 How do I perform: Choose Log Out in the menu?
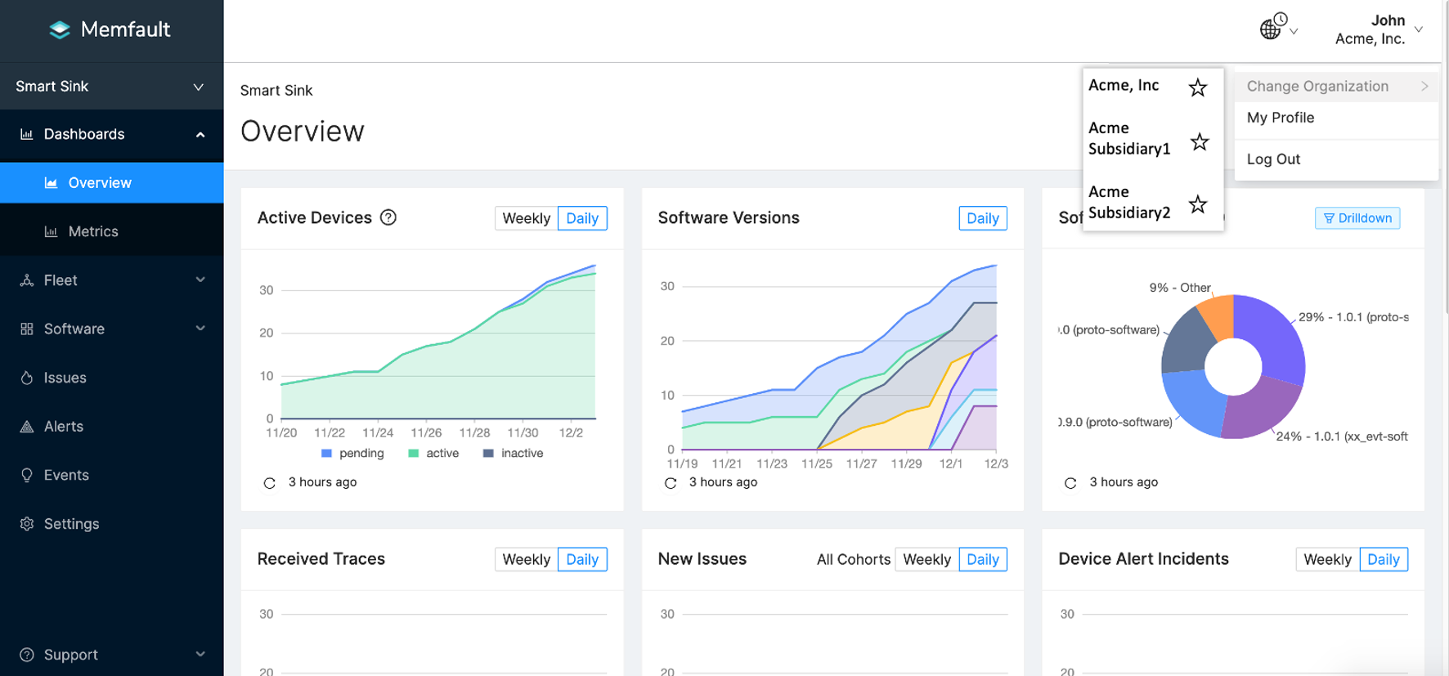[1273, 159]
